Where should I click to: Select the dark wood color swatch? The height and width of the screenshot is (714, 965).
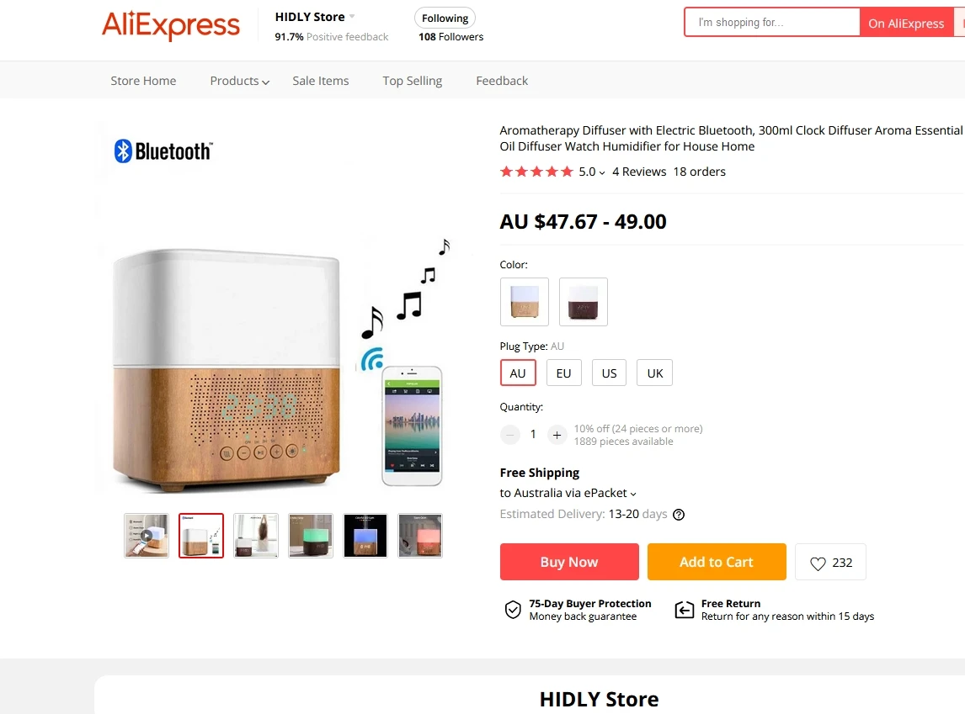(x=584, y=302)
